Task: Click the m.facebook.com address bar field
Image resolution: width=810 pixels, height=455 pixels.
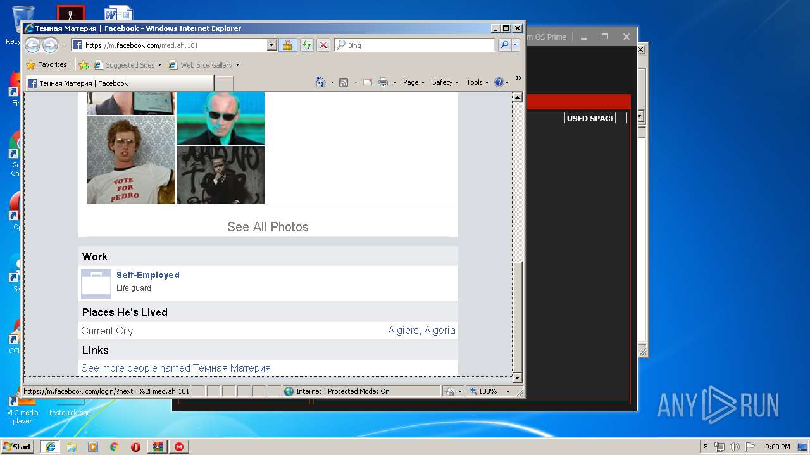Action: (169, 45)
